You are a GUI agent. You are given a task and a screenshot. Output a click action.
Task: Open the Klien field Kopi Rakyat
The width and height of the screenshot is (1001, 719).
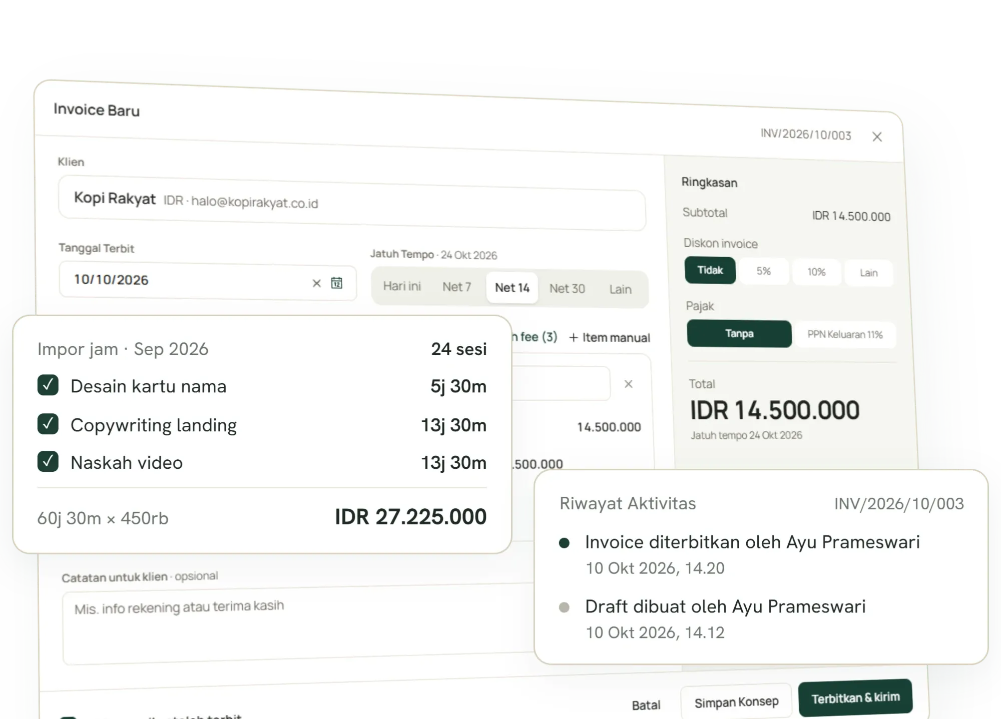tap(352, 203)
